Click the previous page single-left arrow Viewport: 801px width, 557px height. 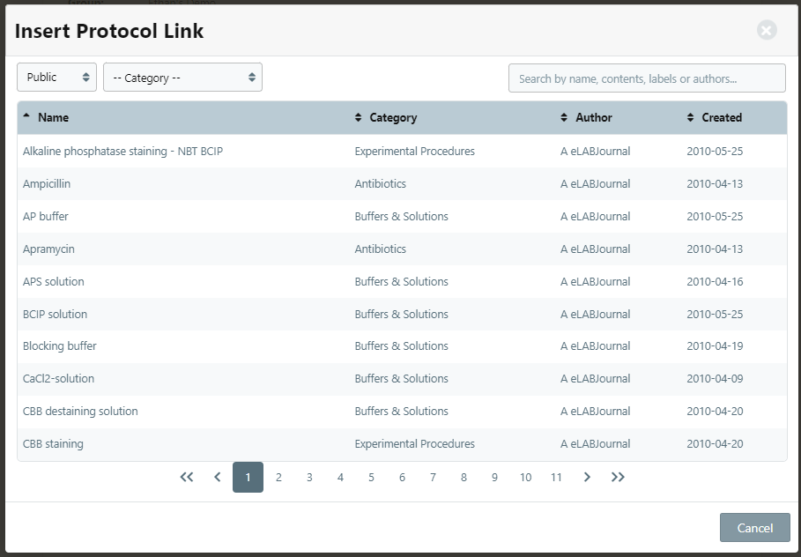click(217, 477)
